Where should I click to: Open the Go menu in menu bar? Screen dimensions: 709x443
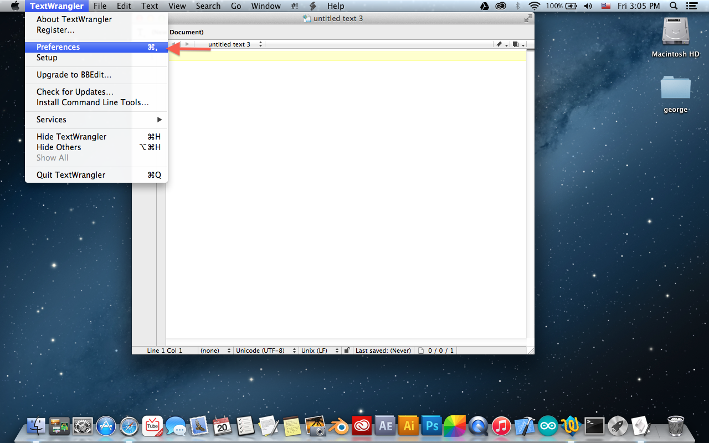(x=236, y=6)
